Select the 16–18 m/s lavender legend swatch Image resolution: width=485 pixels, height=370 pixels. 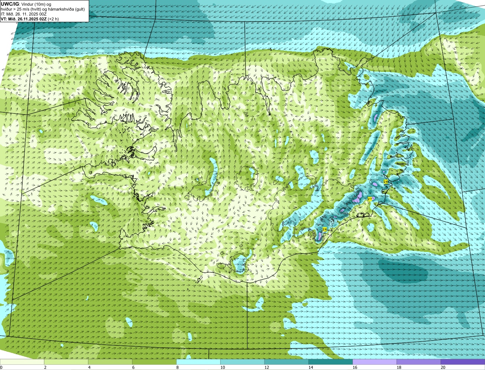375,362
